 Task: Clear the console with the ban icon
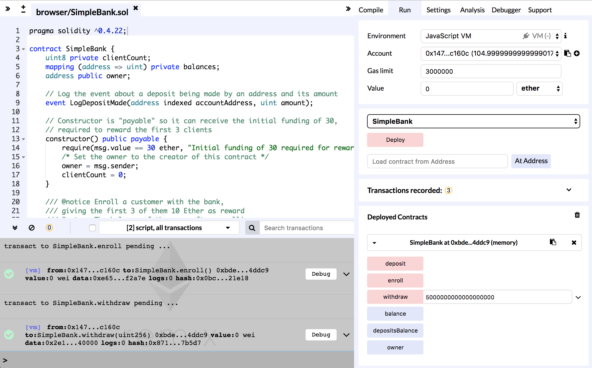point(32,228)
